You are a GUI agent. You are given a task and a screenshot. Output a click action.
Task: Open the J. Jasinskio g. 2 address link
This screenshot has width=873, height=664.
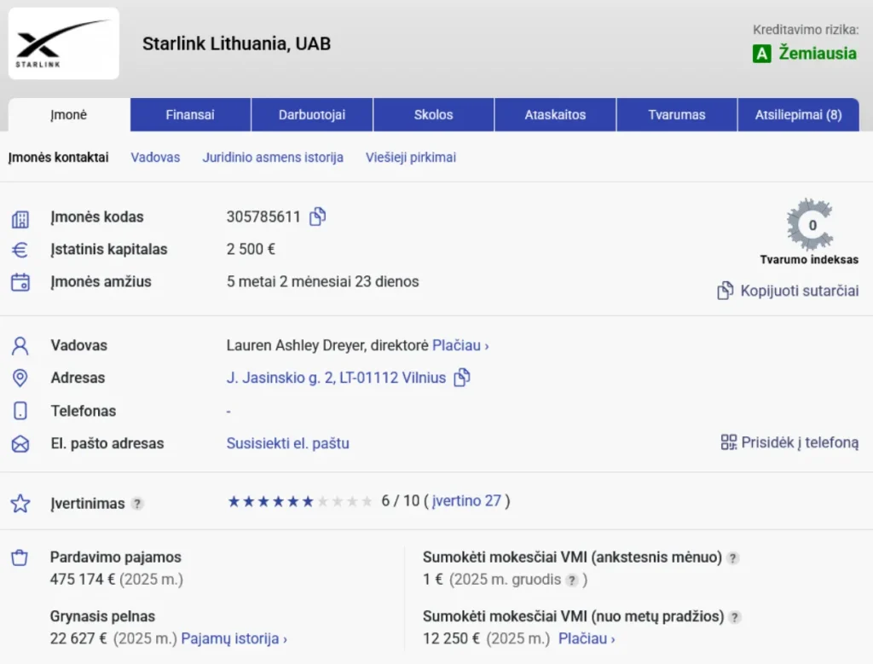click(x=336, y=378)
